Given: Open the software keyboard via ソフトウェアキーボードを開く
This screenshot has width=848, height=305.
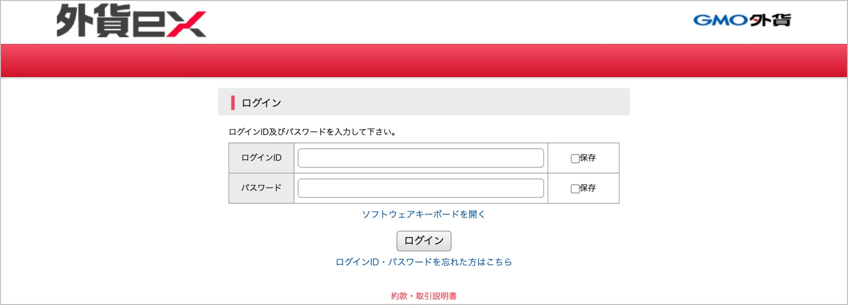Looking at the screenshot, I should pos(424,214).
